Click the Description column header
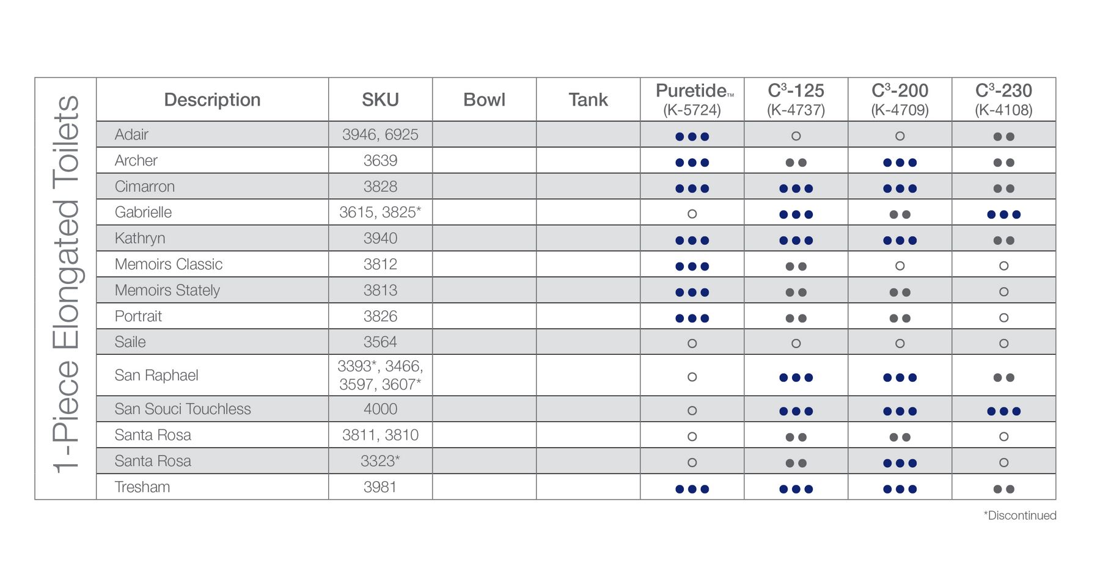This screenshot has height=582, width=1100. 212,100
